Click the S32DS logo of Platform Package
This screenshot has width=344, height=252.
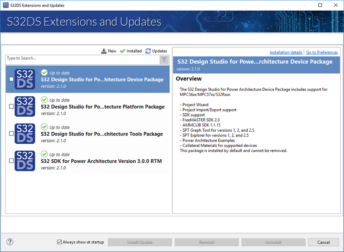pyautogui.click(x=25, y=106)
